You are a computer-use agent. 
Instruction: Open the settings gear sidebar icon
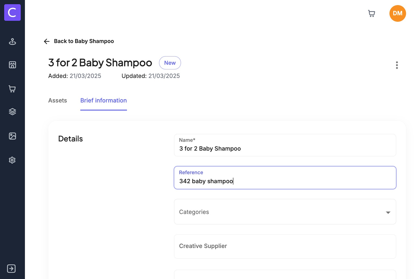(x=12, y=160)
